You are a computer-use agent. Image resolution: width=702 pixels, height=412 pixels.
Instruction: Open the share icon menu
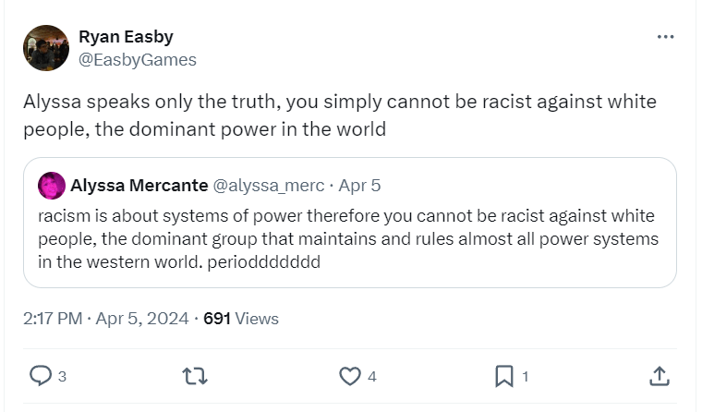659,376
